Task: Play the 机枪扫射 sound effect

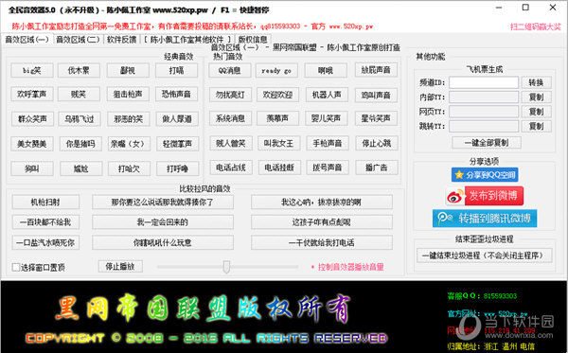Action: pos(45,202)
